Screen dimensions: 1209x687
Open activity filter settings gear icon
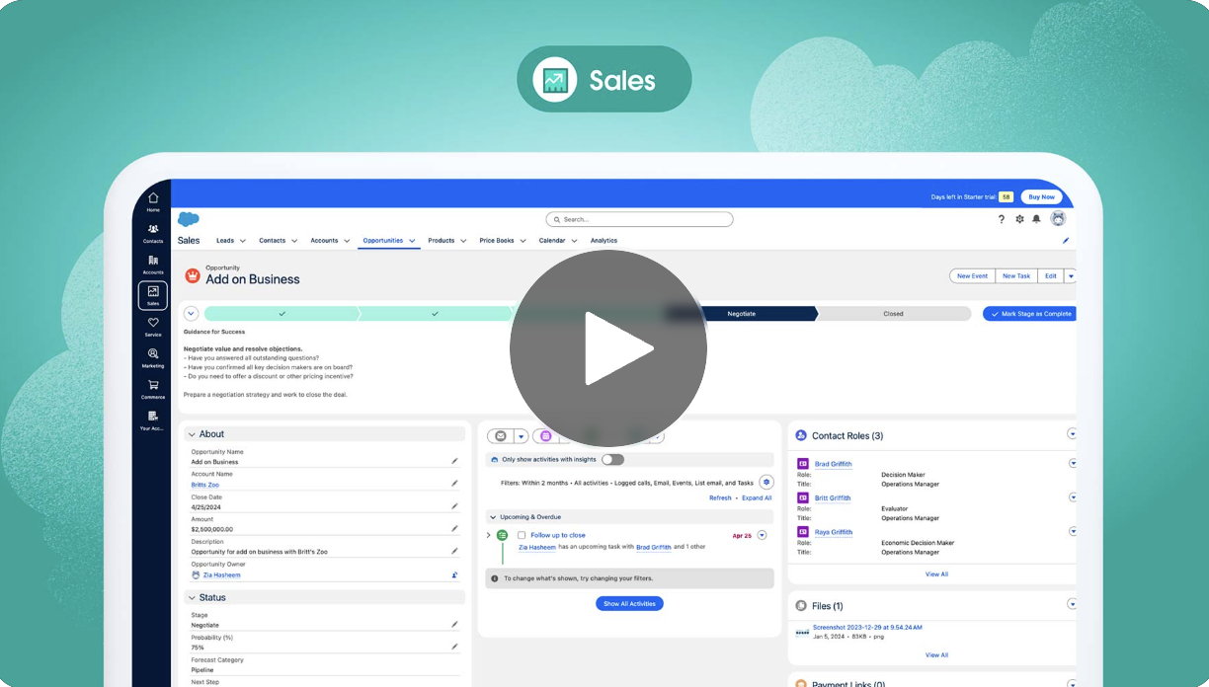[766, 483]
